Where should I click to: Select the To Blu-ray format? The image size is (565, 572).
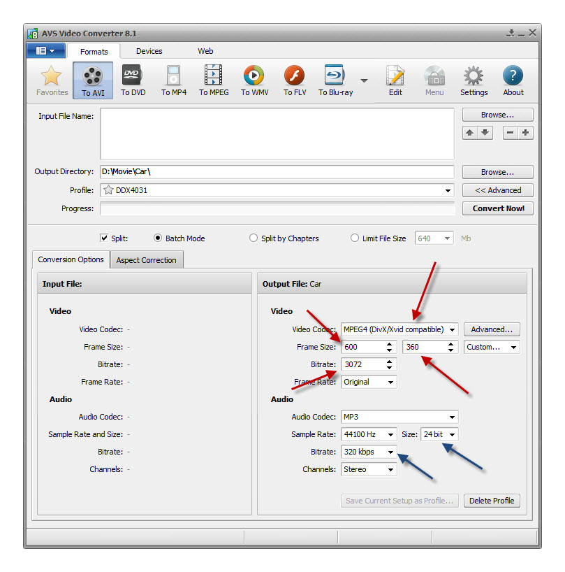tap(335, 80)
